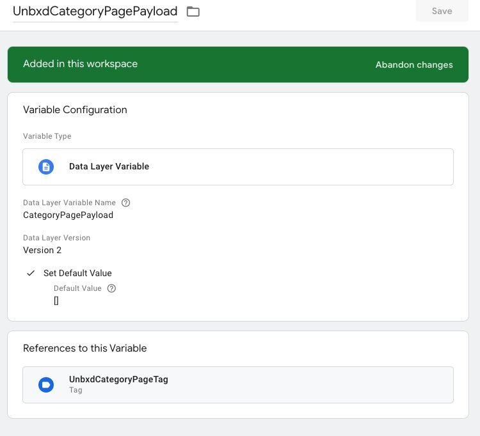
Task: Click the folder icon beside variable name
Action: (x=193, y=12)
